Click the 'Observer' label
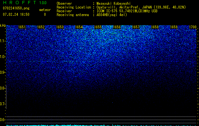 (x=64, y=3)
